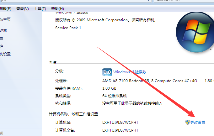Open the system protection (护) sidebar link
214x136 pixels.
tap(2, 46)
